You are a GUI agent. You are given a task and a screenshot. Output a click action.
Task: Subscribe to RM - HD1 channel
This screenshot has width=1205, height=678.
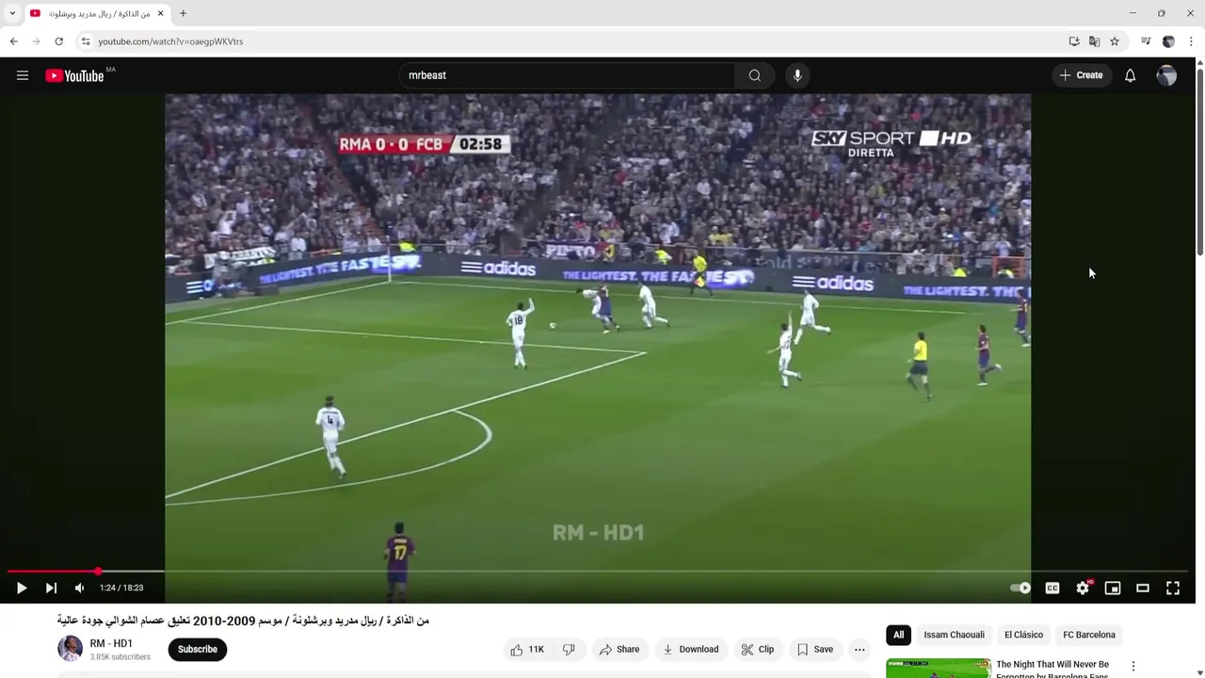[198, 649]
